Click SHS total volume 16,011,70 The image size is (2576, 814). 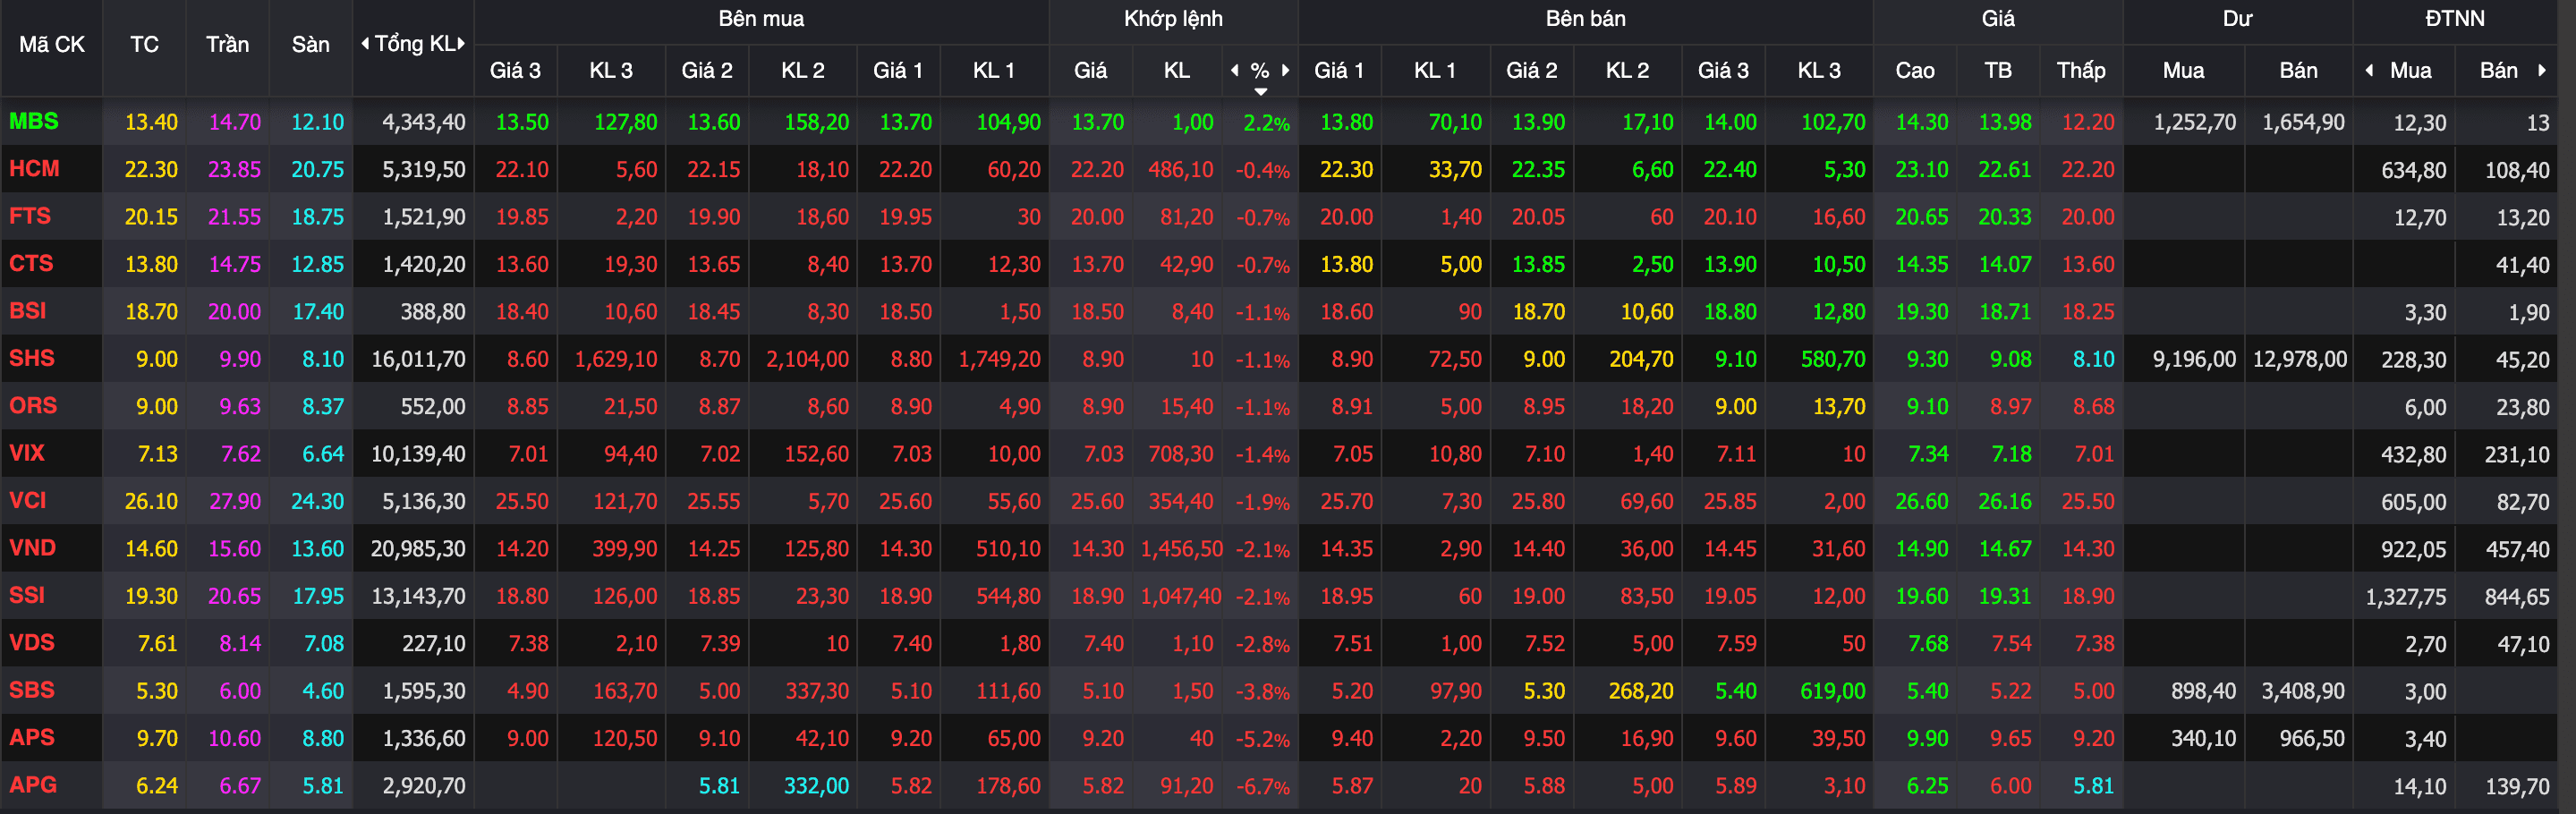tap(418, 359)
